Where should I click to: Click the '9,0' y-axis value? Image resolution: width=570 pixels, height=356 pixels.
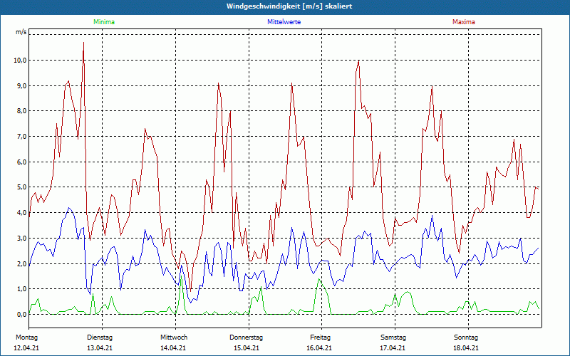22,85
